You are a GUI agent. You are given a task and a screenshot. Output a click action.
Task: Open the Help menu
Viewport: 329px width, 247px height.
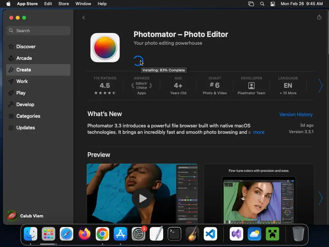pos(102,4)
